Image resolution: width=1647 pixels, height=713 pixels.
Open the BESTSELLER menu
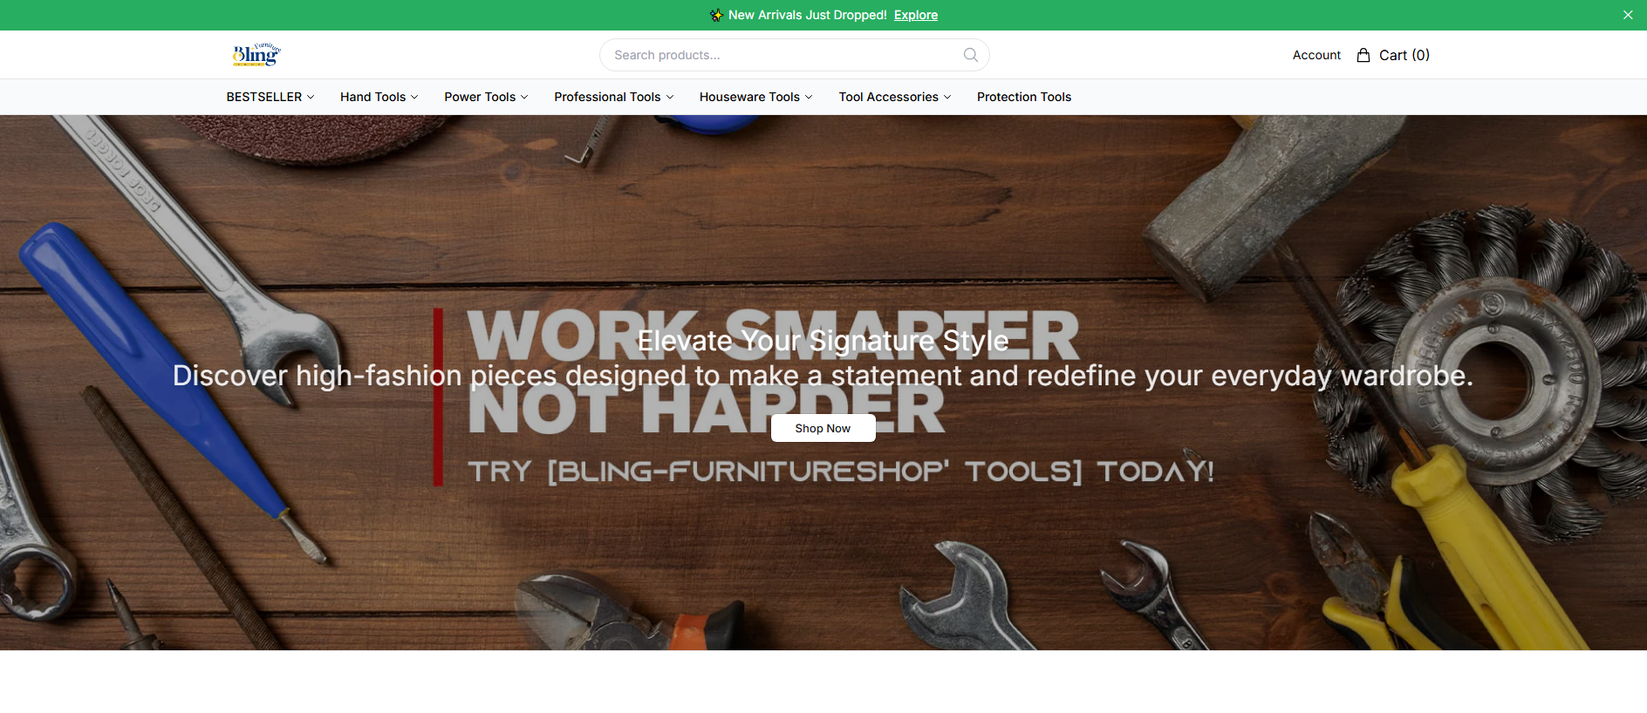[270, 97]
